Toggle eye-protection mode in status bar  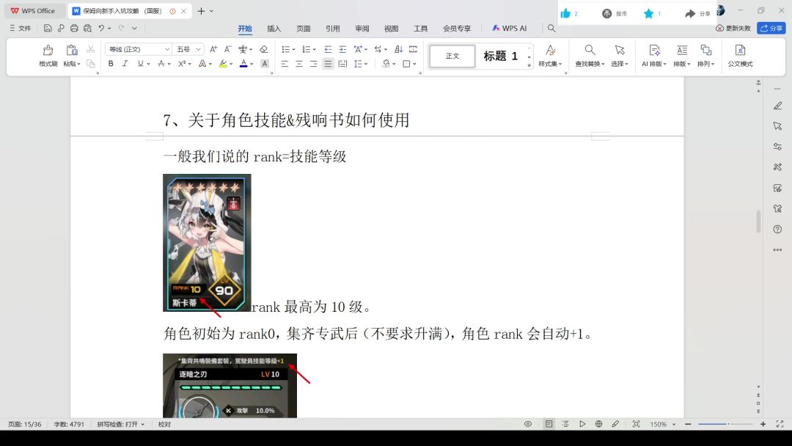pos(528,424)
